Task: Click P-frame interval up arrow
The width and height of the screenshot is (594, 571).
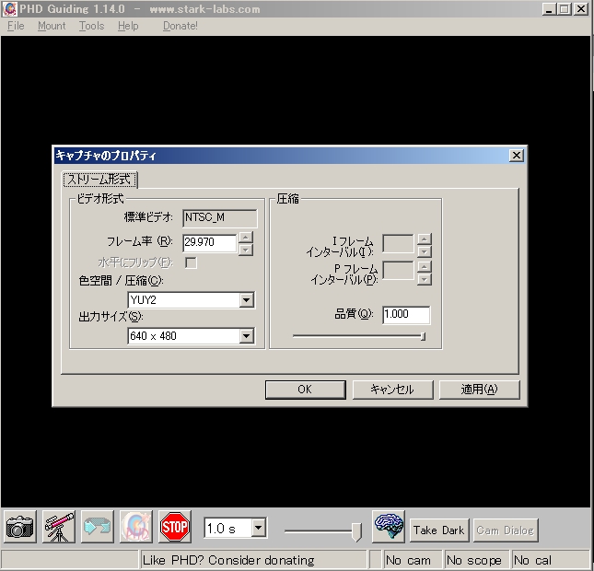Action: point(425,267)
